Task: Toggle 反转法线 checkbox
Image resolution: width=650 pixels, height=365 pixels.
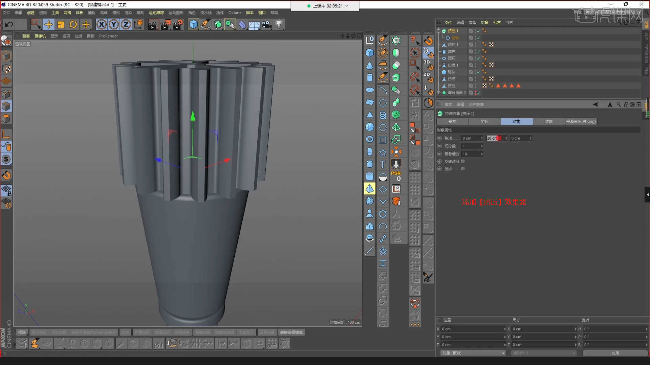Action: tap(463, 162)
